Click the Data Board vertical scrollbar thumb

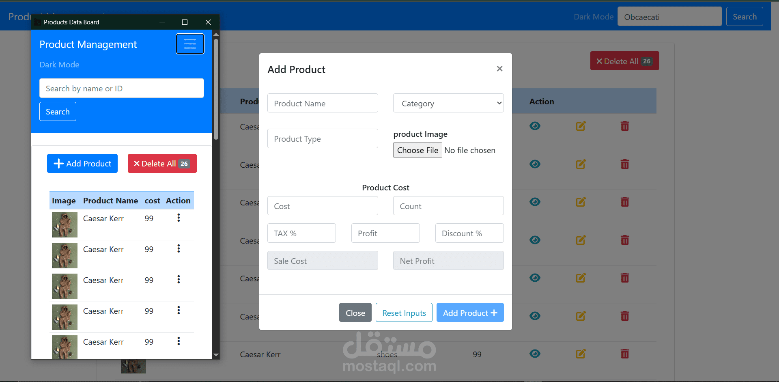click(216, 89)
